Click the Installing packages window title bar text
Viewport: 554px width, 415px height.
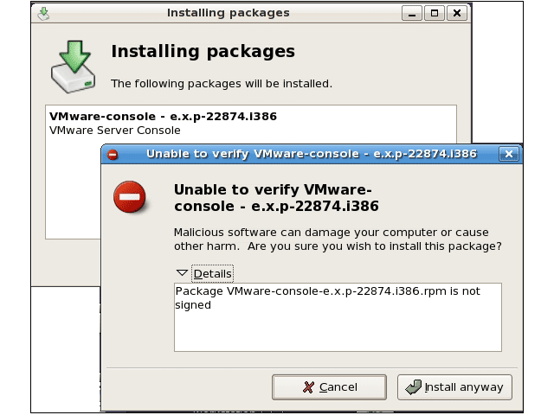[x=229, y=13]
